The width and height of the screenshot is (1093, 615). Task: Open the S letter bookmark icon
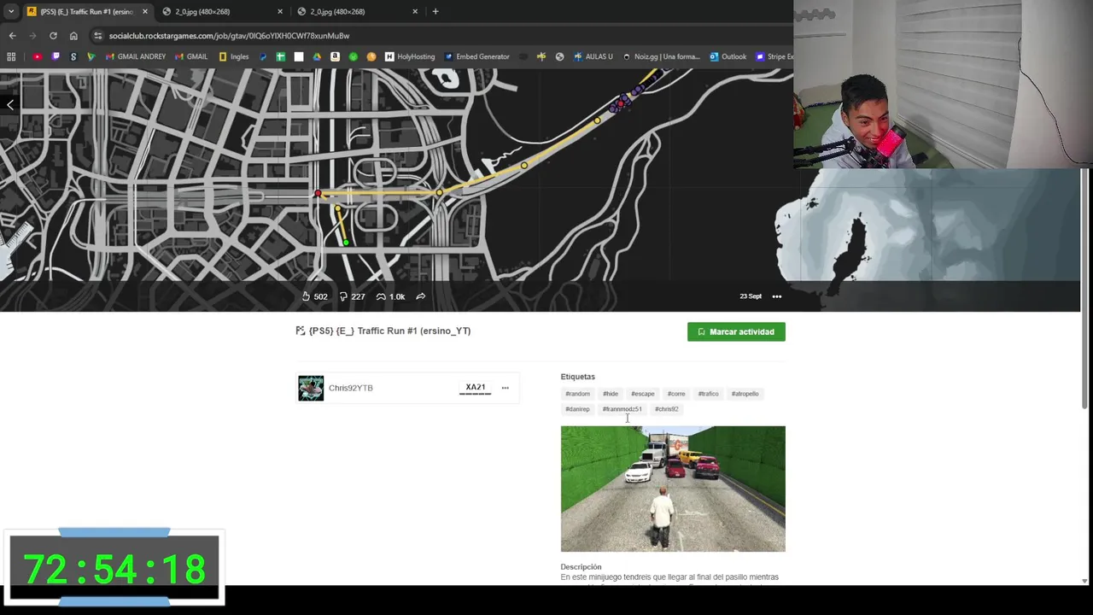(x=73, y=56)
